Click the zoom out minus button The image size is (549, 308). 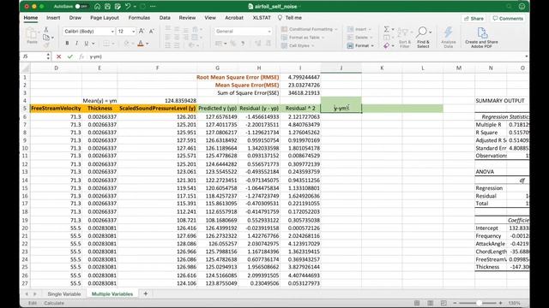(455, 303)
